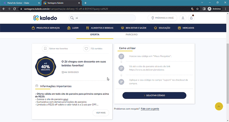Screen dimensions: 229x122
Task: Save offer with the bookmark icon
Action: point(45,49)
